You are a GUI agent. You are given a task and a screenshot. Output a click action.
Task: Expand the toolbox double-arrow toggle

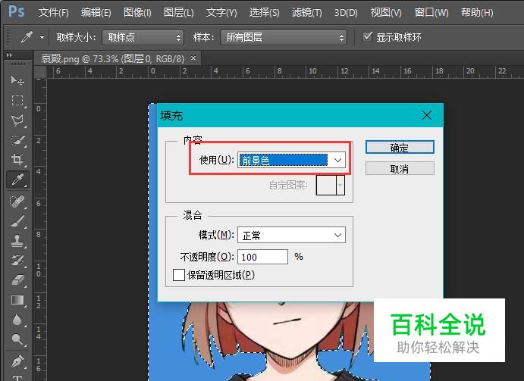[x=9, y=55]
